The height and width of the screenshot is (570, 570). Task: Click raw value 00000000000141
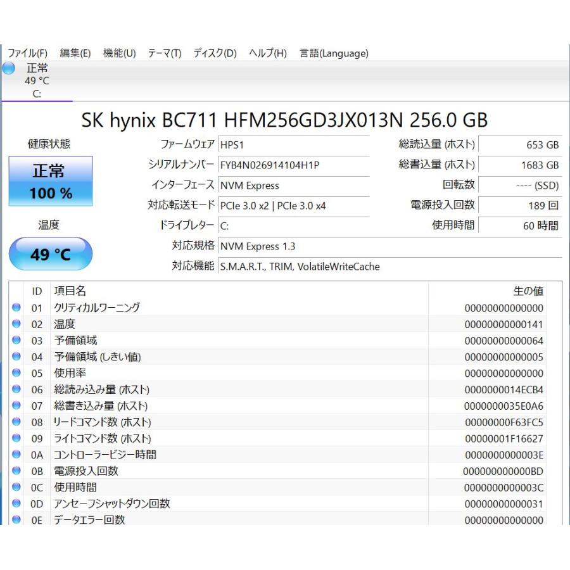[504, 324]
